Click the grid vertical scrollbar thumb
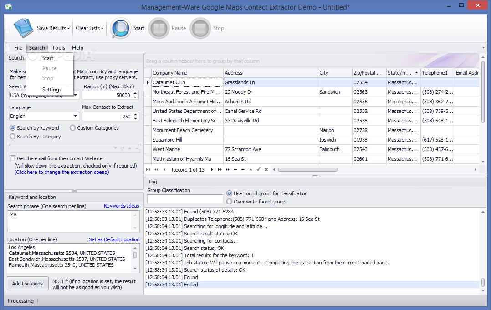Image resolution: width=491 pixels, height=310 pixels. (x=483, y=92)
